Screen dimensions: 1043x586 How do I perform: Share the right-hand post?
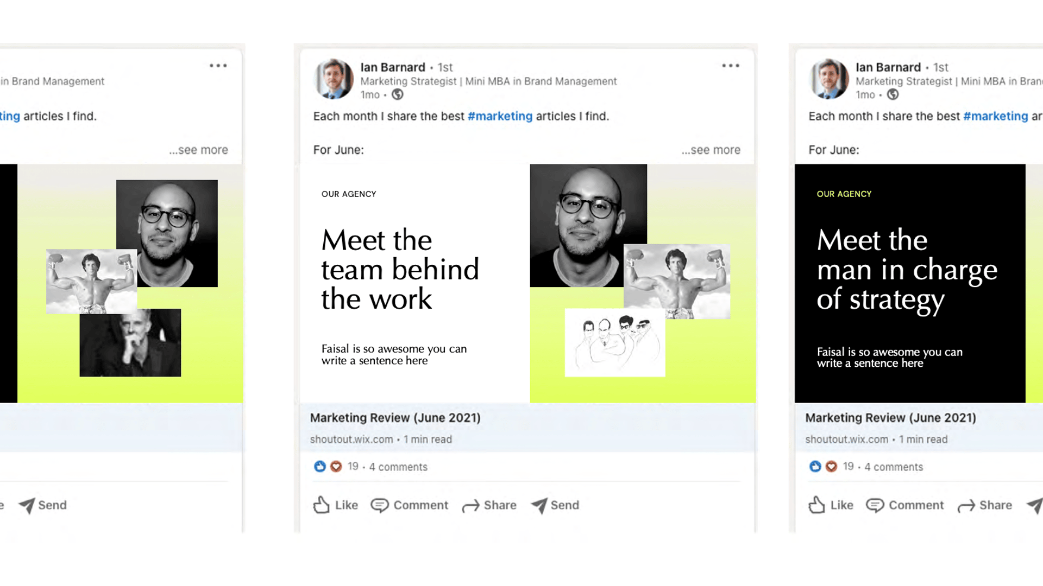click(x=984, y=505)
